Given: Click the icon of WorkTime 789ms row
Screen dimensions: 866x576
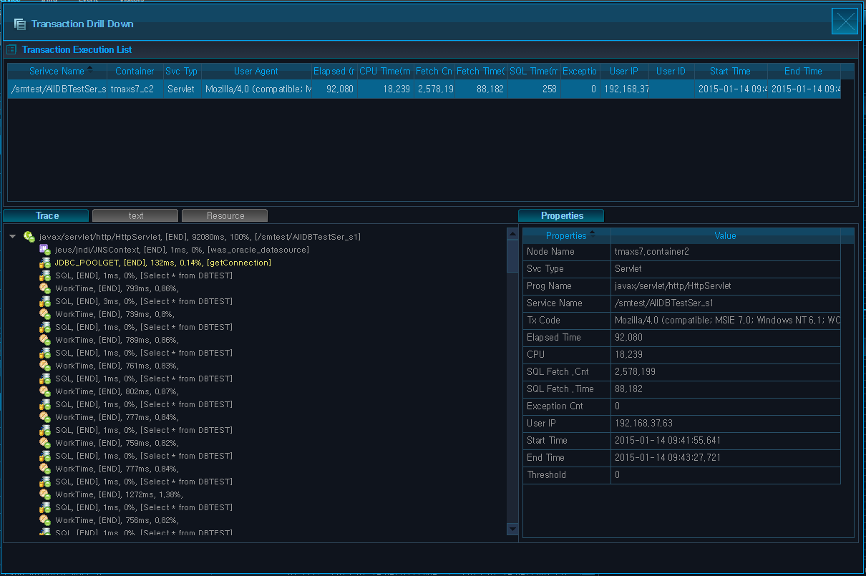Looking at the screenshot, I should pyautogui.click(x=44, y=340).
